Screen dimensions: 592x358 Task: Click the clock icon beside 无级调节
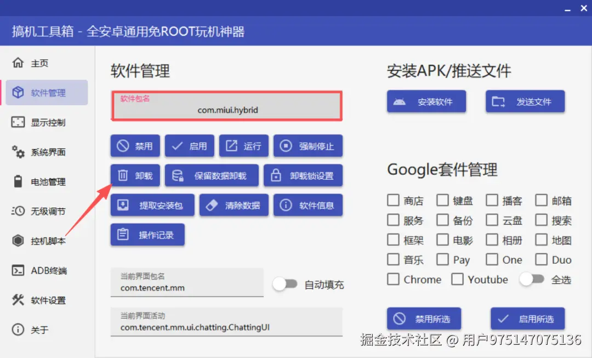tap(18, 211)
